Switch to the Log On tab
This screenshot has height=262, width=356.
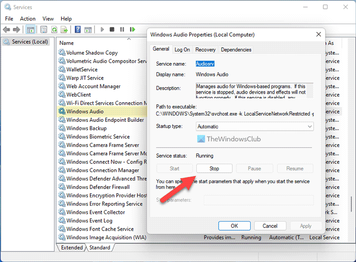(x=182, y=49)
